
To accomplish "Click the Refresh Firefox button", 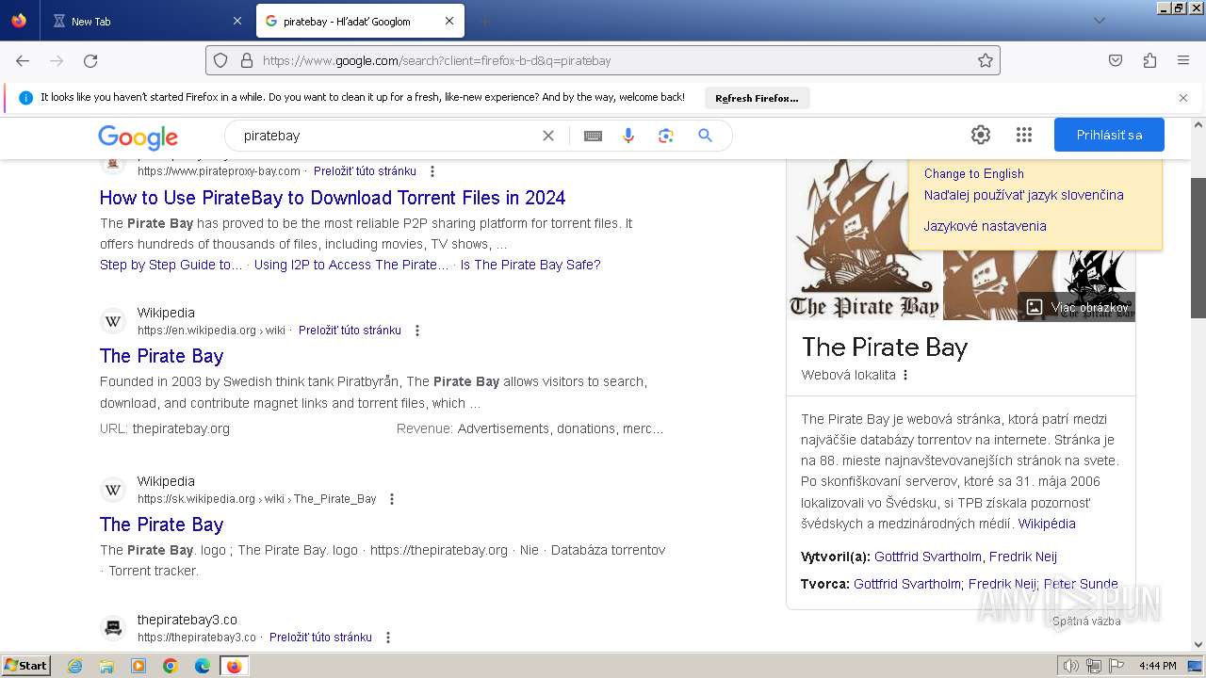I will (757, 98).
